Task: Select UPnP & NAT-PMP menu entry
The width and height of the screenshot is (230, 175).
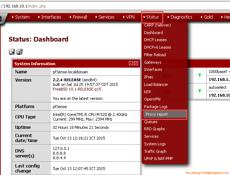Action: coord(158,159)
